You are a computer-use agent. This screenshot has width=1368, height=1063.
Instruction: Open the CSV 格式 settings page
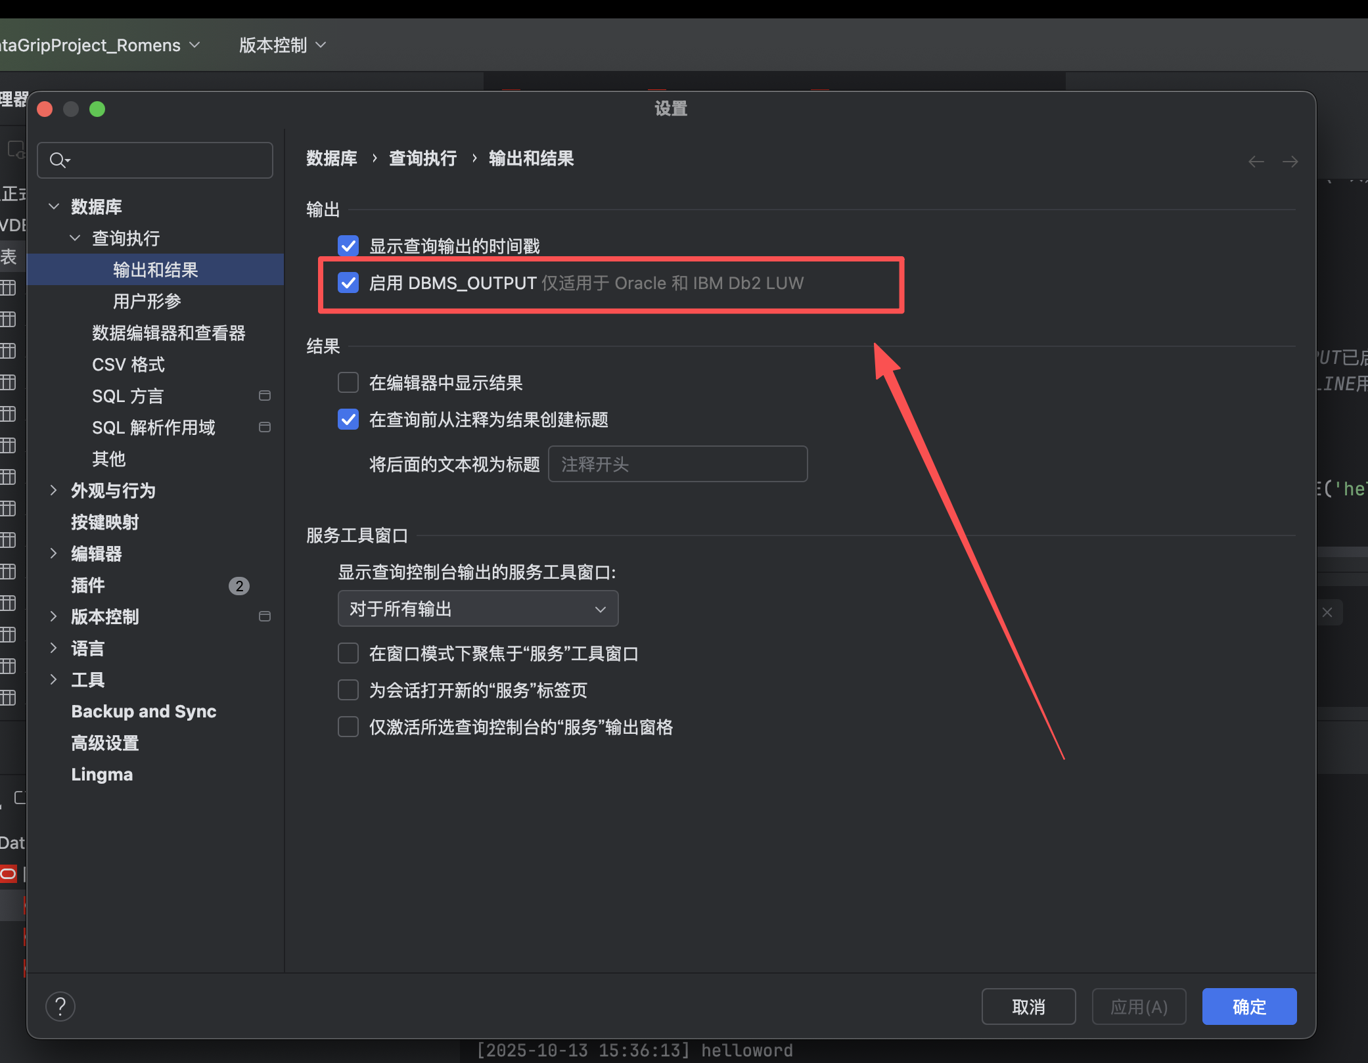point(128,364)
